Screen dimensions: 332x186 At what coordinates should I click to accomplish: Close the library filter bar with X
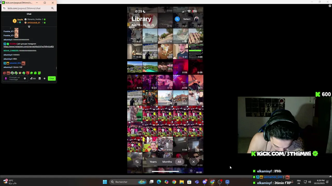pos(193,162)
